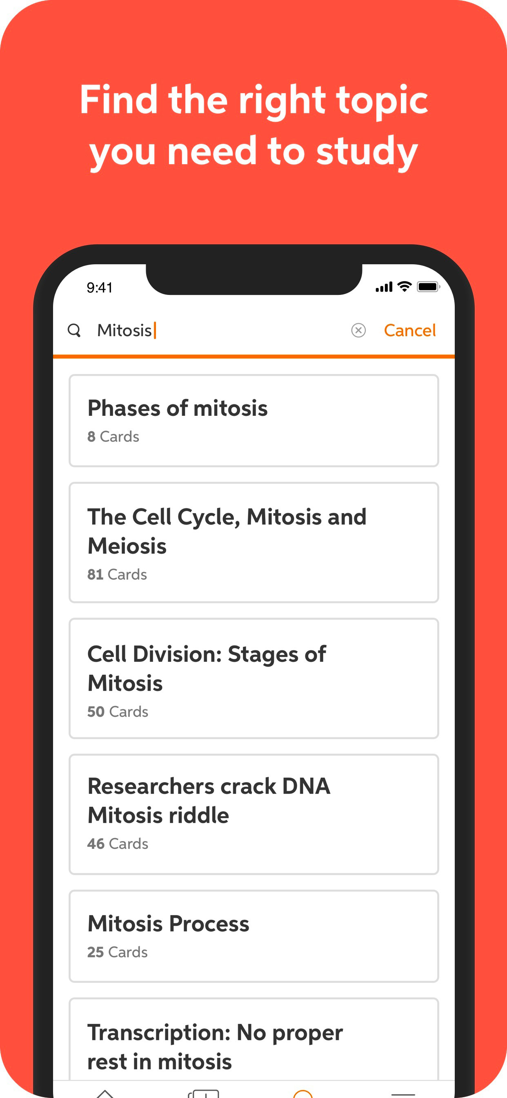Tap the cellular signal bars icon

383,288
